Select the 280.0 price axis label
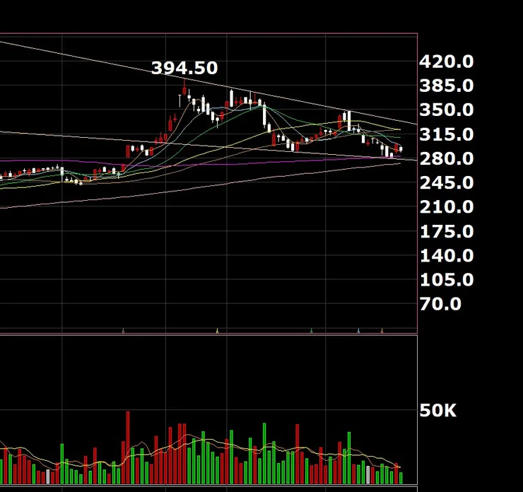Viewport: 523px width, 492px height. [x=446, y=159]
